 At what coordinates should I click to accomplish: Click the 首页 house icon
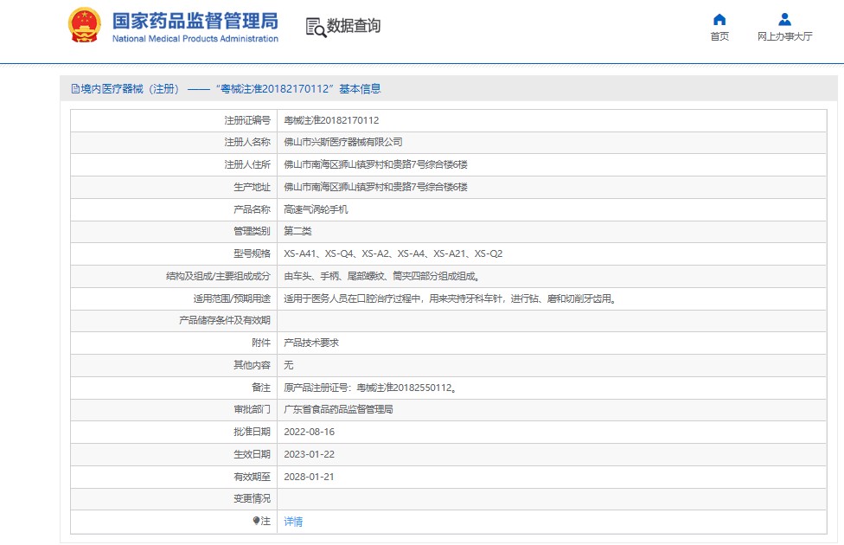pos(719,20)
